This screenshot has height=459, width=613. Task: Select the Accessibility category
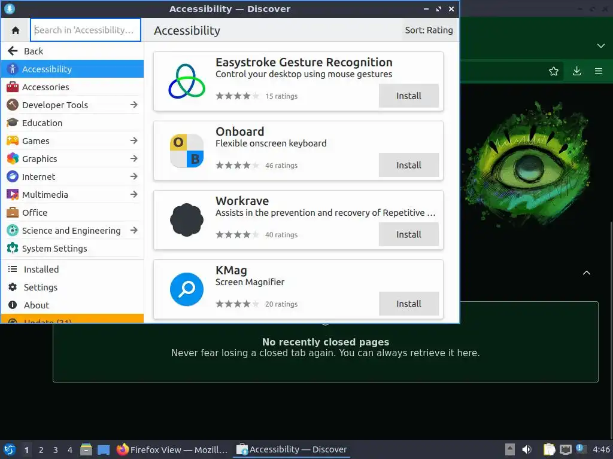[x=72, y=69]
